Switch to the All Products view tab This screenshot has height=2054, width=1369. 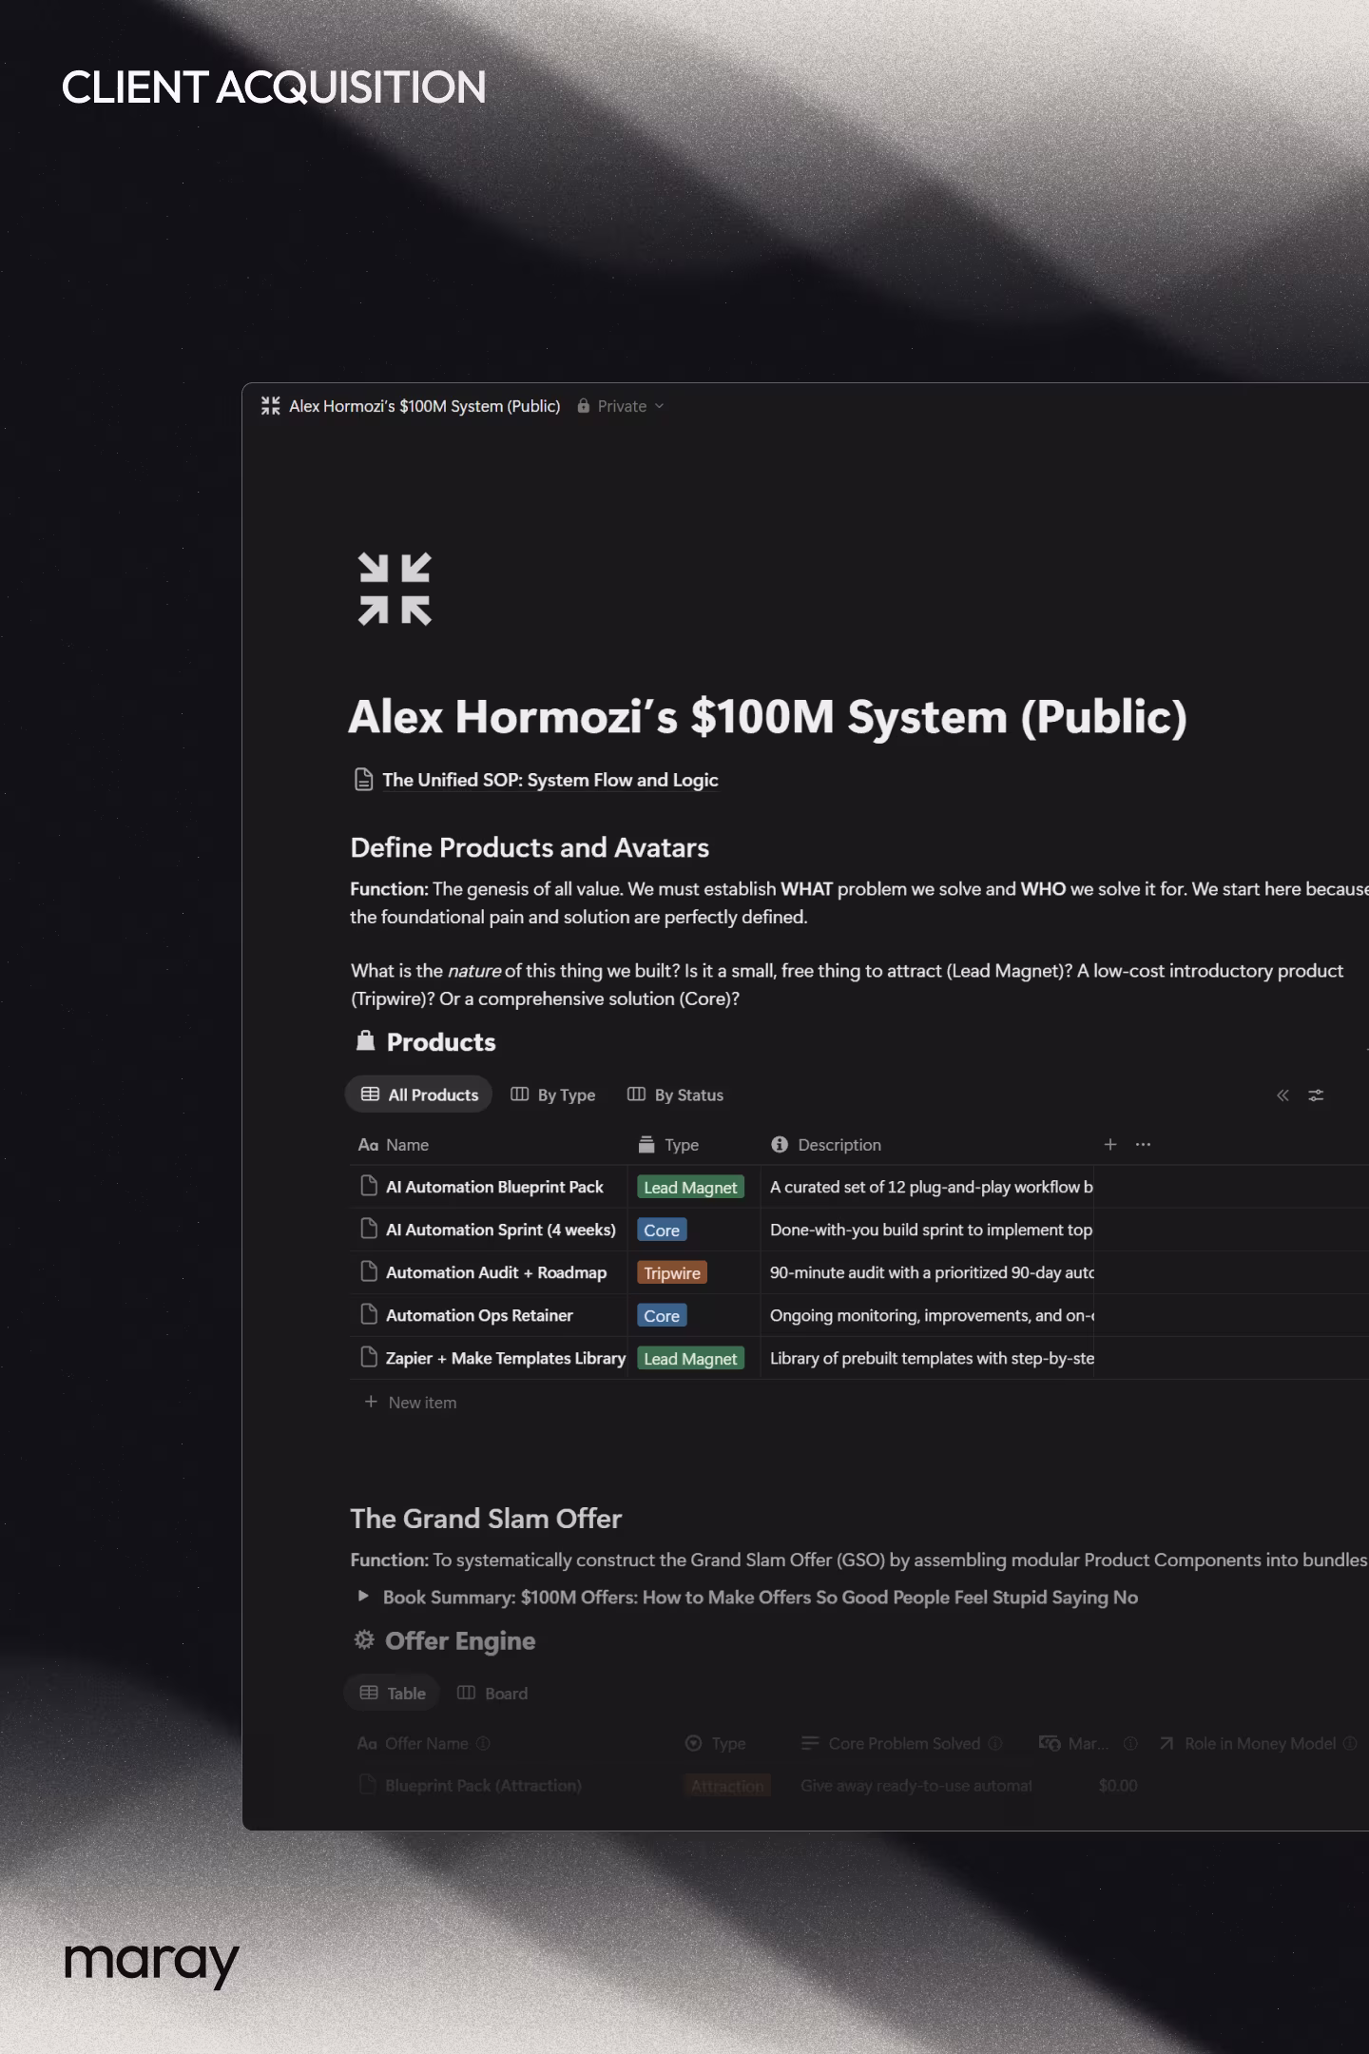pos(418,1095)
